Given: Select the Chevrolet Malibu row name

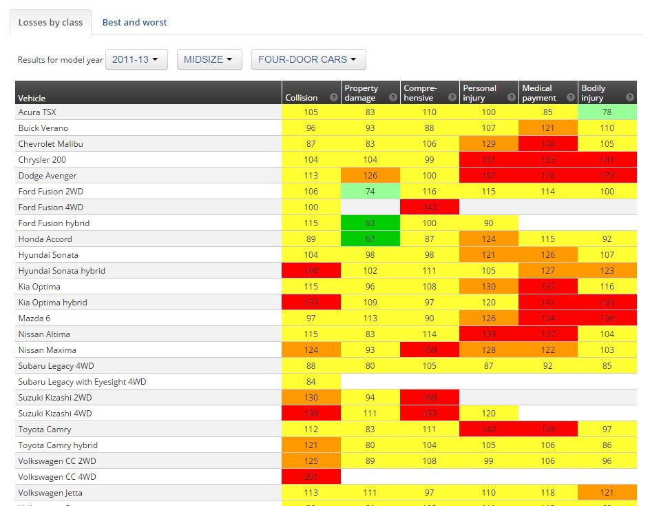Looking at the screenshot, I should [50, 143].
